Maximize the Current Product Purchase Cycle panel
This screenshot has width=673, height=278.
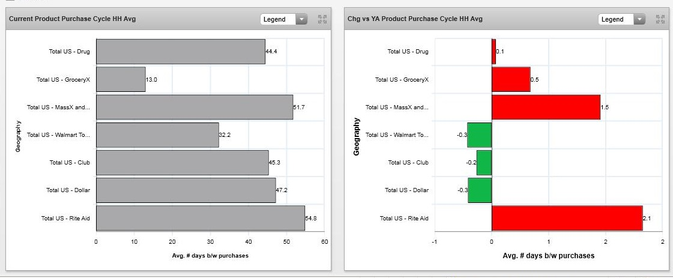pos(322,19)
